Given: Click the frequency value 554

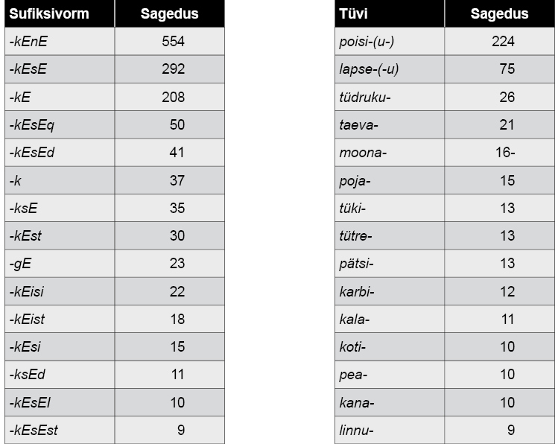Looking at the screenshot, I should pos(173,42).
